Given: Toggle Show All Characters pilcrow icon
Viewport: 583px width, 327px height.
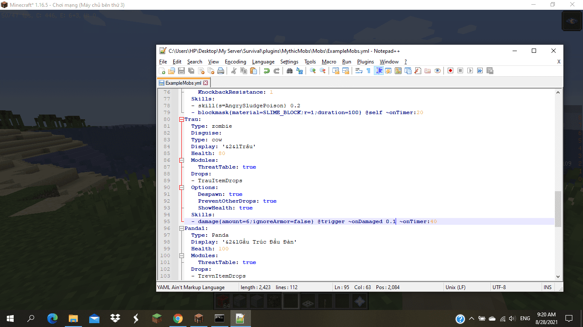Looking at the screenshot, I should pyautogui.click(x=368, y=71).
